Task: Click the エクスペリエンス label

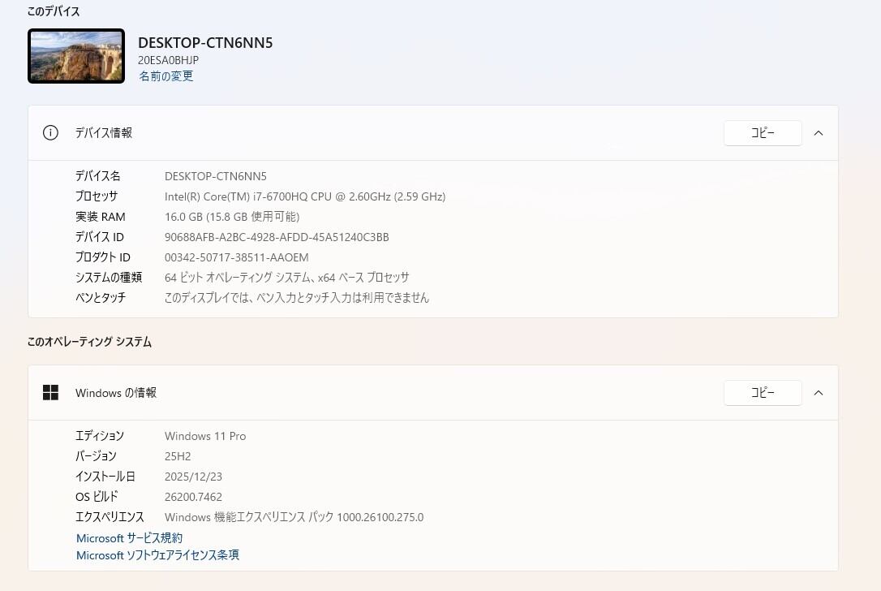Action: (110, 517)
